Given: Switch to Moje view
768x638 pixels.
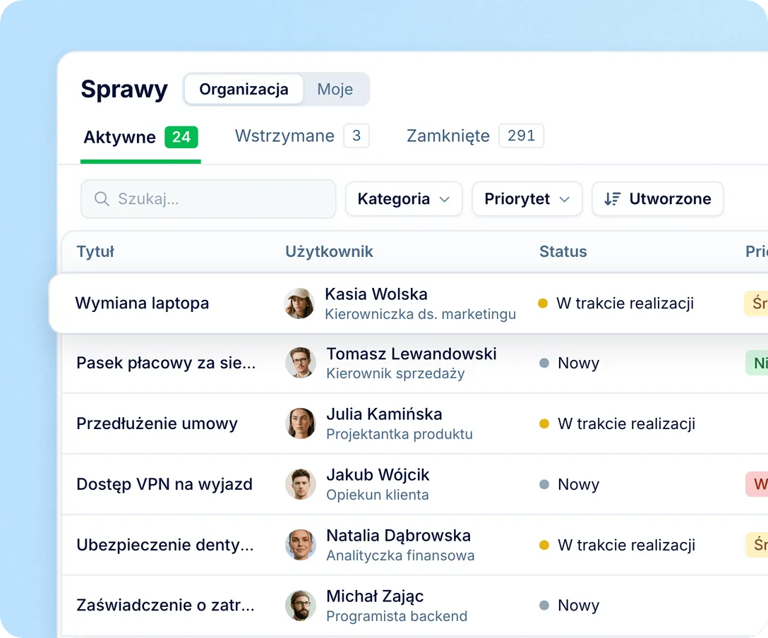Looking at the screenshot, I should 335,89.
